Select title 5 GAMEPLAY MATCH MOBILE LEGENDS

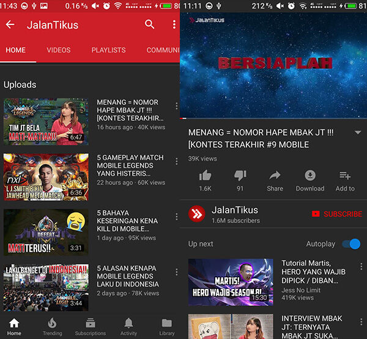point(130,166)
